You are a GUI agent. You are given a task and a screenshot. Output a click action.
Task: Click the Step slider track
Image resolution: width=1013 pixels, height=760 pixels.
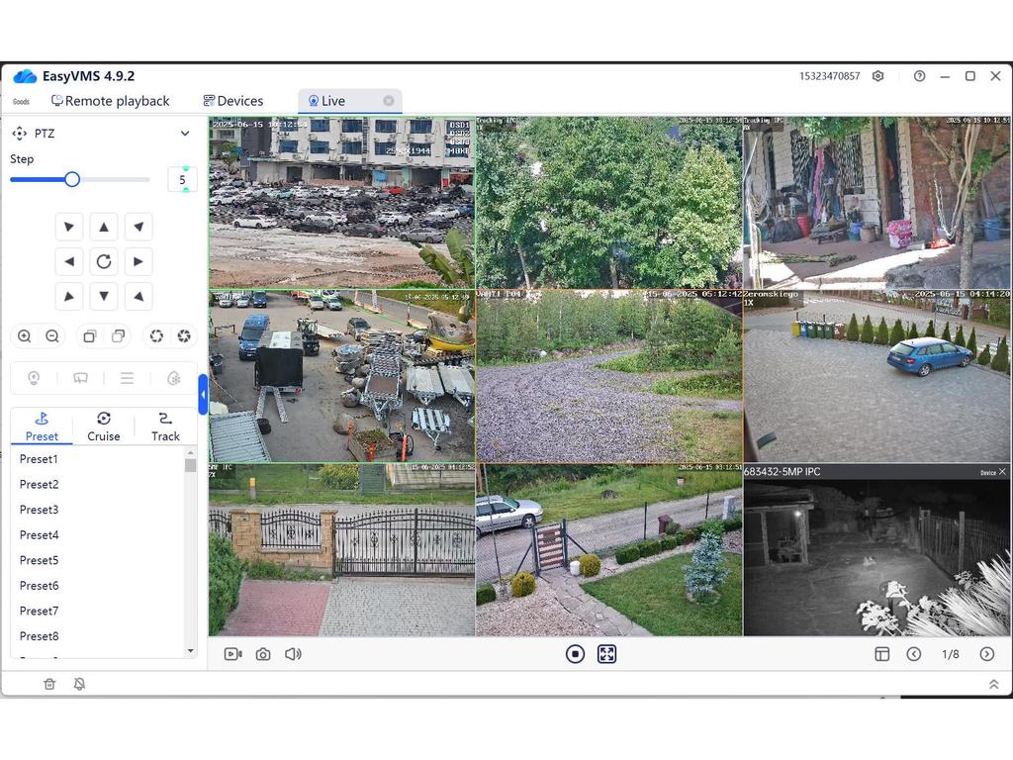[x=114, y=179]
